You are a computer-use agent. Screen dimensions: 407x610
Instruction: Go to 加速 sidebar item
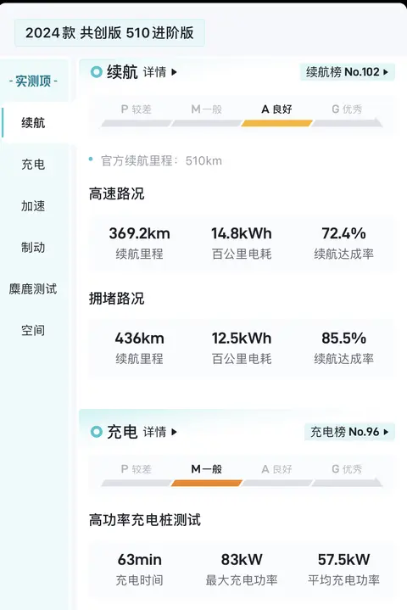click(33, 206)
